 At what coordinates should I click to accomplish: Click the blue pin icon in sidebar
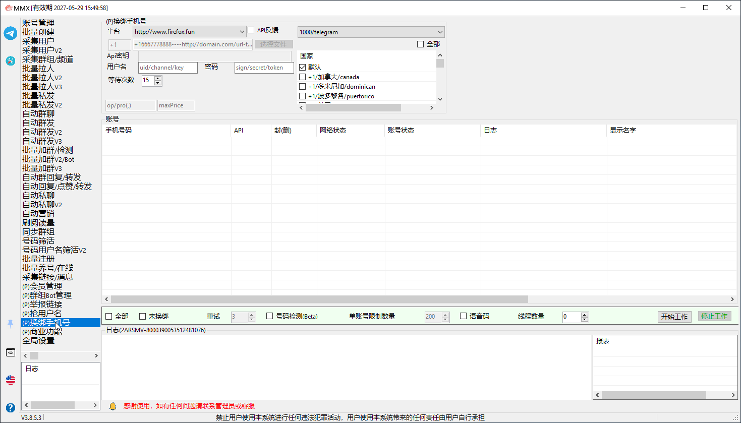coord(11,324)
